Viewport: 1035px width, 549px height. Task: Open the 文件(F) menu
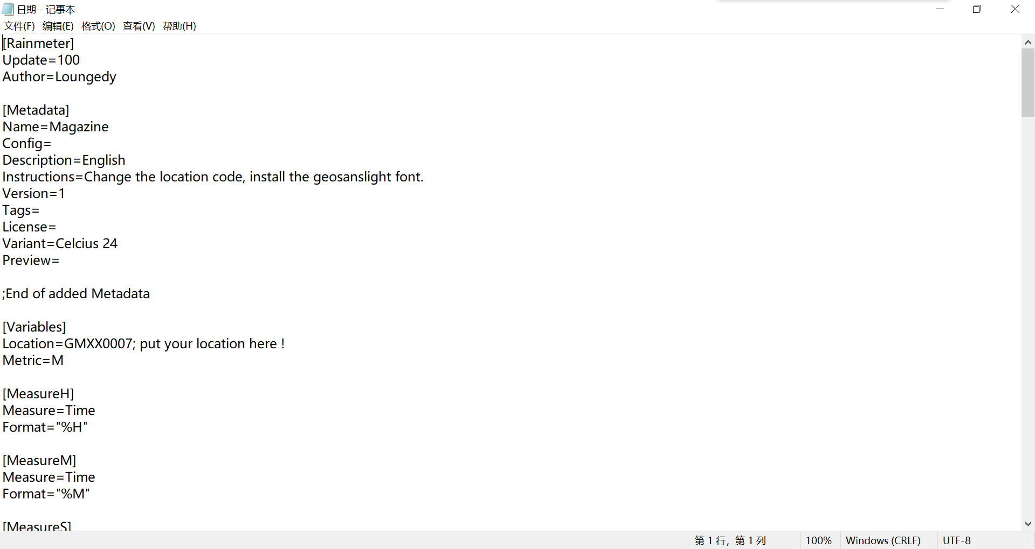coord(19,26)
